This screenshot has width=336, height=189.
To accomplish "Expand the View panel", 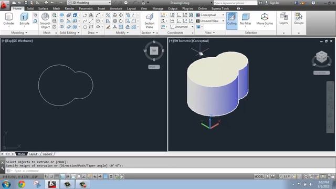I will 210,33.
